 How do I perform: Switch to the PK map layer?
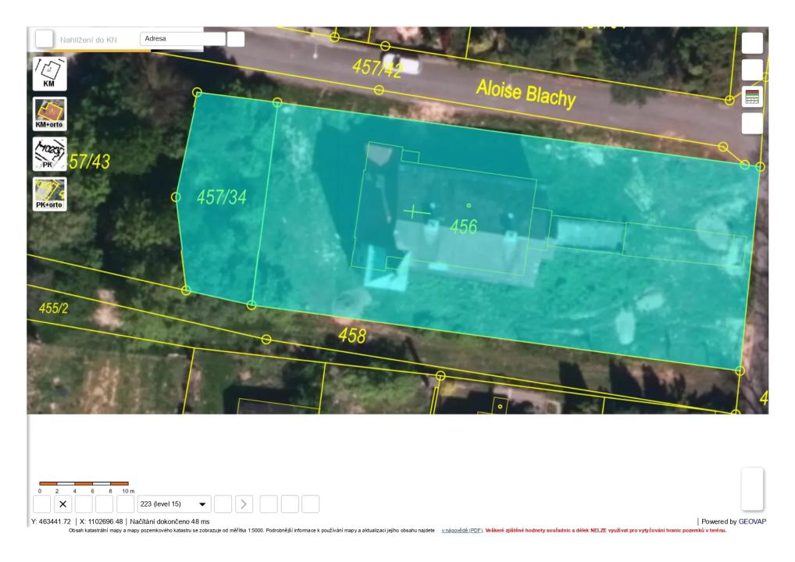click(49, 154)
